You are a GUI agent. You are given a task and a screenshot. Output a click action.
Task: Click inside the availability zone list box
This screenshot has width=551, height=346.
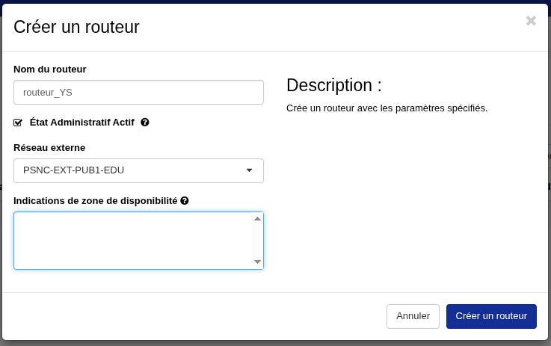133,241
